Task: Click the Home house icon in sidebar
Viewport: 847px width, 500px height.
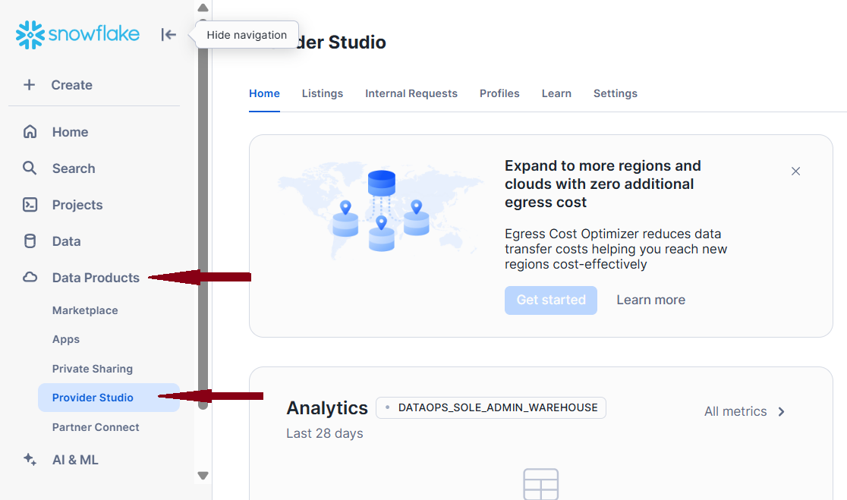Action: tap(30, 132)
